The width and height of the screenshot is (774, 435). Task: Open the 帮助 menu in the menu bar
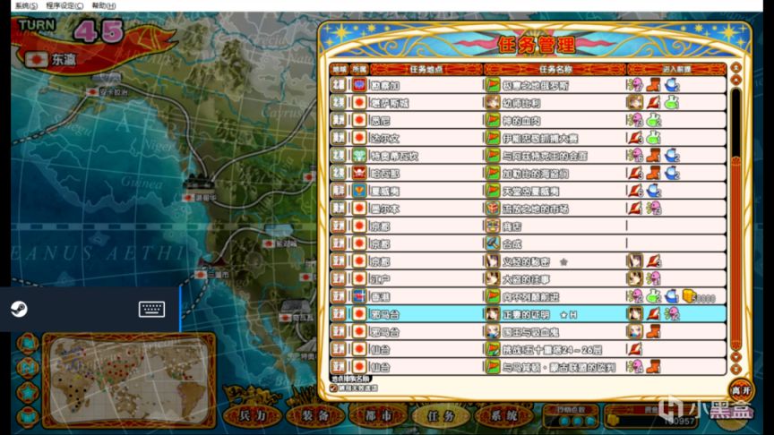104,5
